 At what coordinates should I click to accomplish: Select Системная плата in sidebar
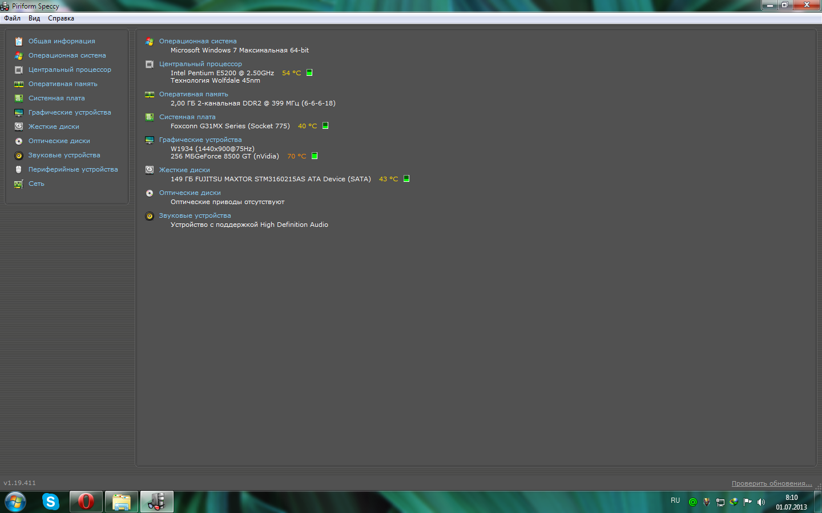[x=57, y=98]
